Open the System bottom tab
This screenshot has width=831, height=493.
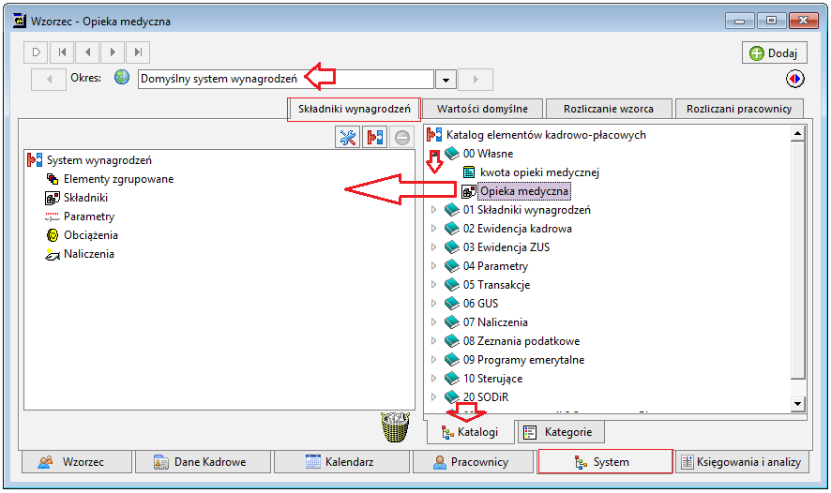click(605, 462)
